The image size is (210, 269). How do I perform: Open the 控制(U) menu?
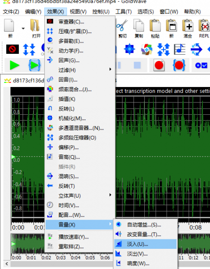pos(101,12)
